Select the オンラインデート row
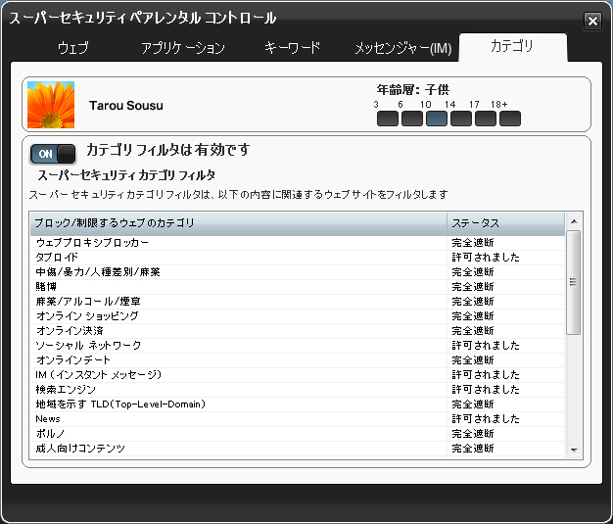 [298, 360]
